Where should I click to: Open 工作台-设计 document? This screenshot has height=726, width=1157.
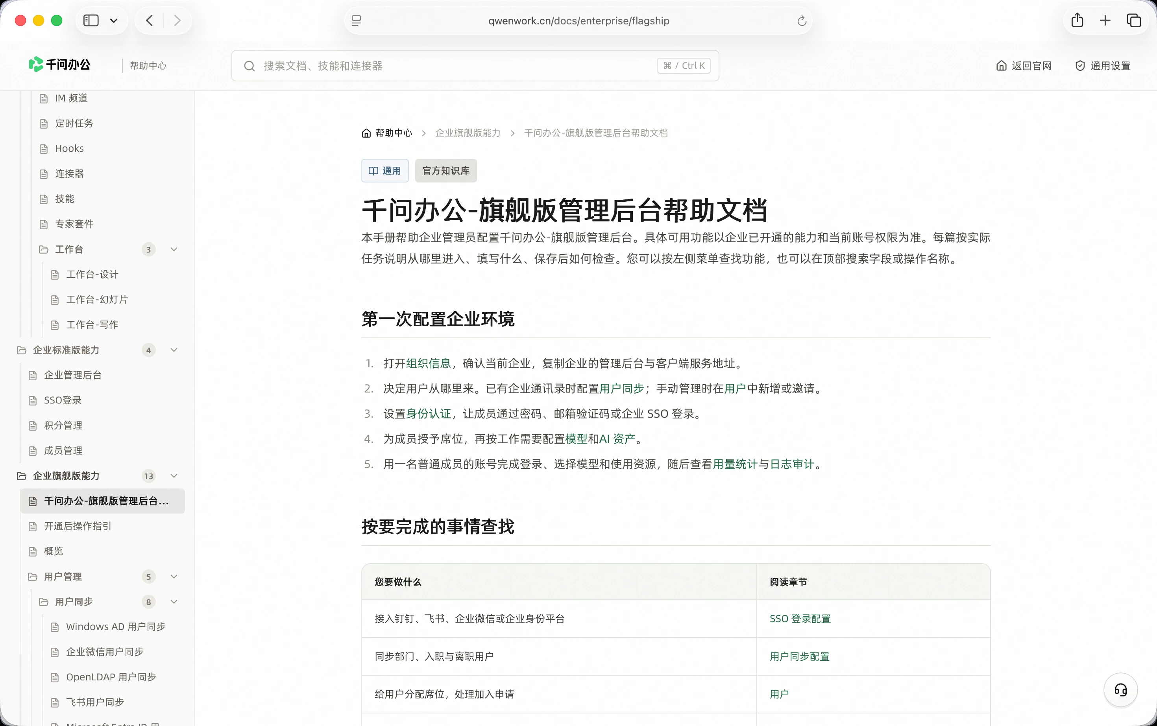pyautogui.click(x=92, y=275)
